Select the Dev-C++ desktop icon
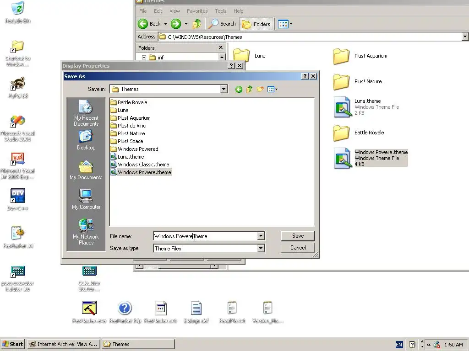This screenshot has width=469, height=351. (x=18, y=199)
